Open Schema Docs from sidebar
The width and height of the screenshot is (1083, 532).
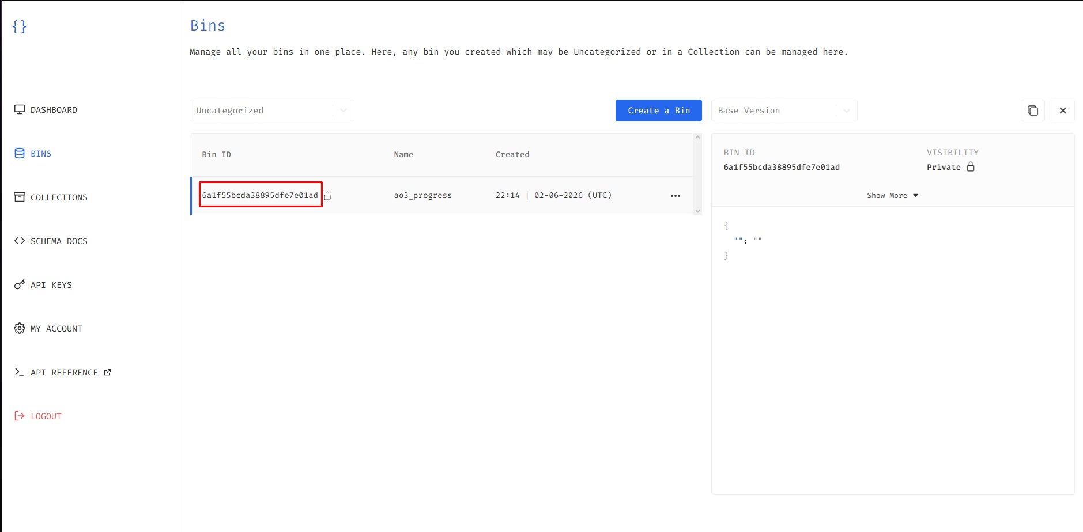pos(51,241)
